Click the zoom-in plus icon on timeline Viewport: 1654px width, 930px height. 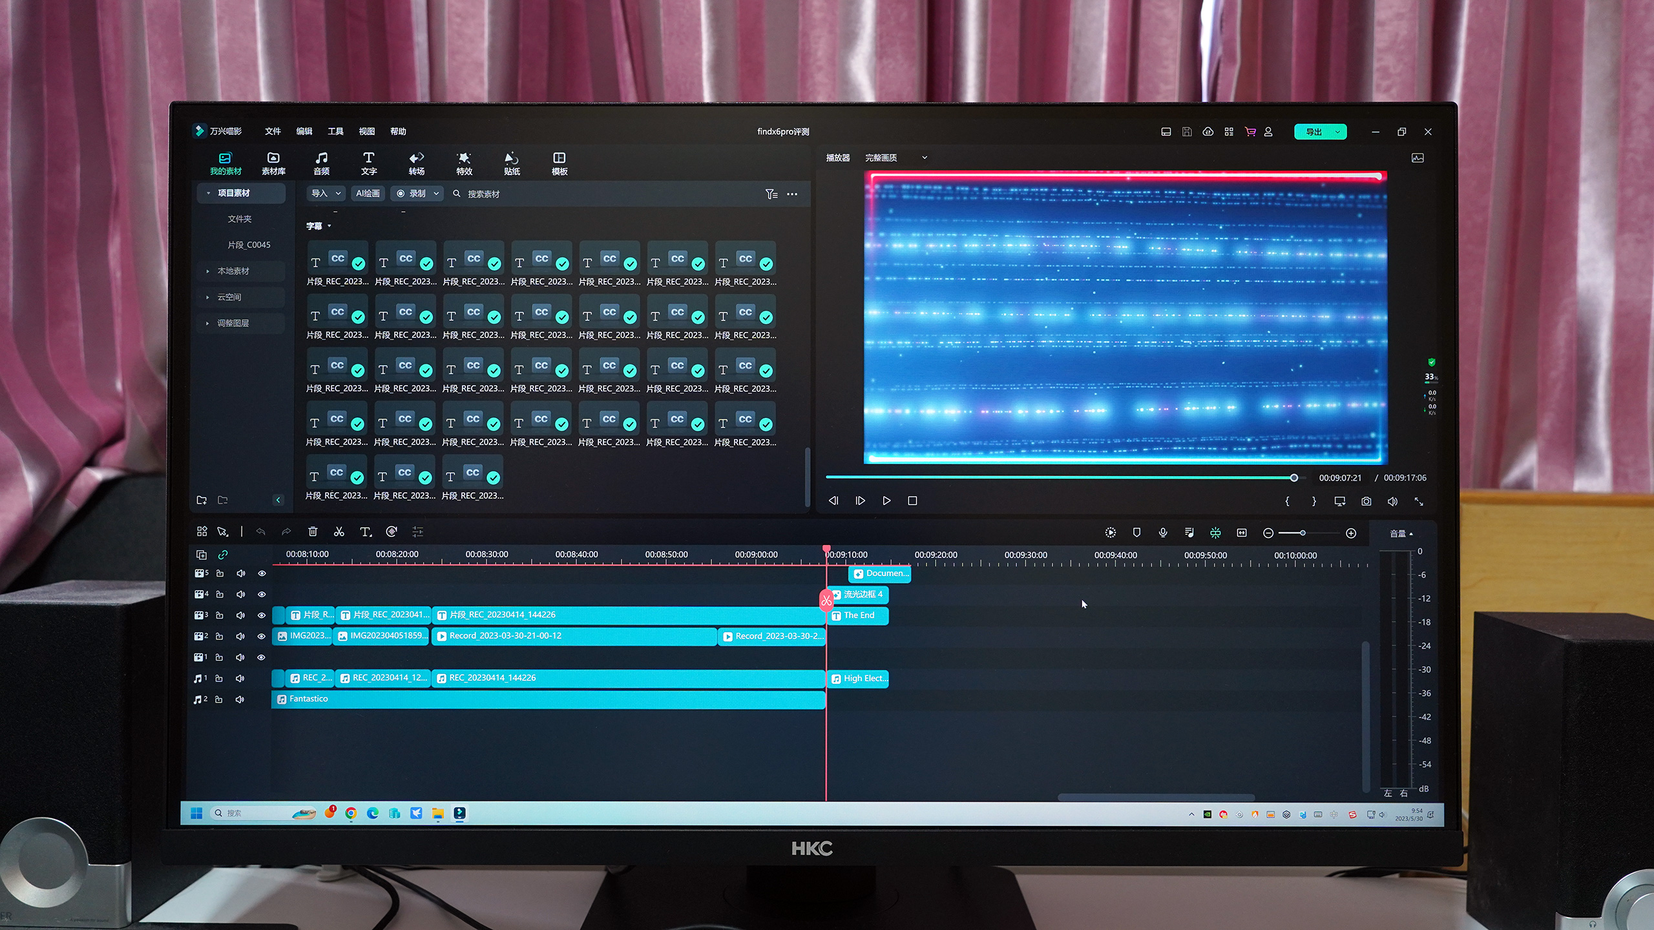coord(1350,533)
